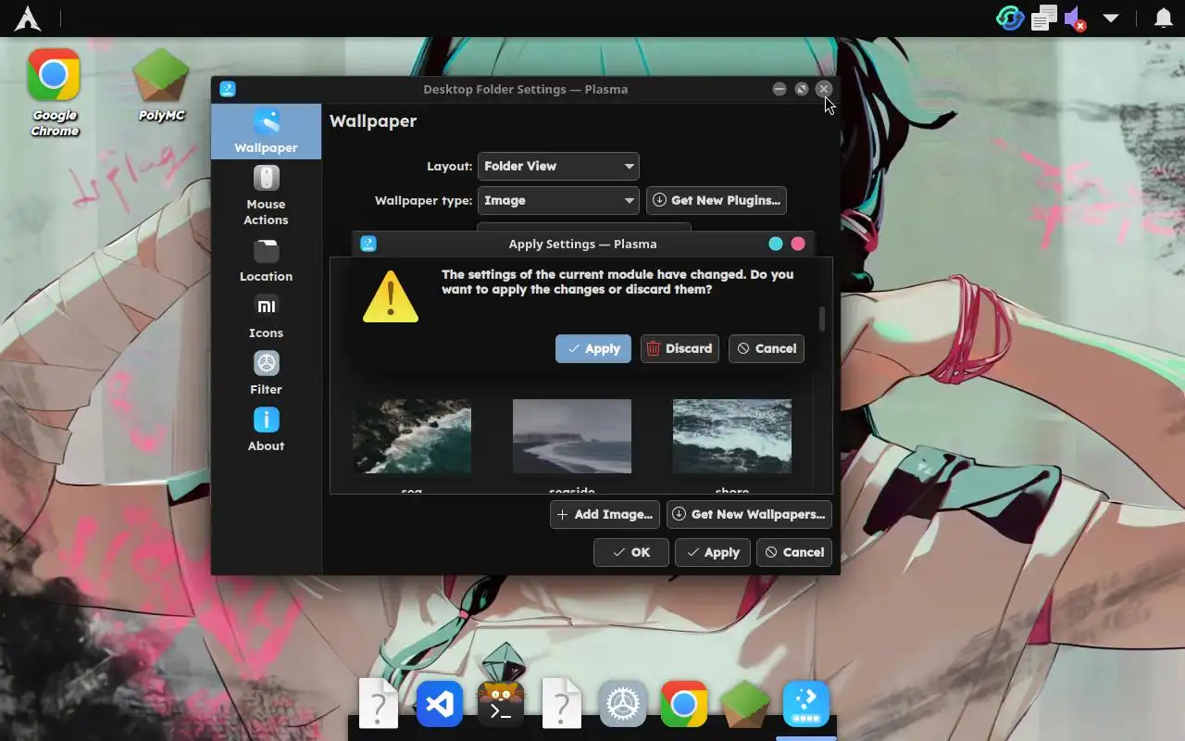Open System Settings gear in the dock
Image resolution: width=1185 pixels, height=741 pixels.
[x=622, y=706]
